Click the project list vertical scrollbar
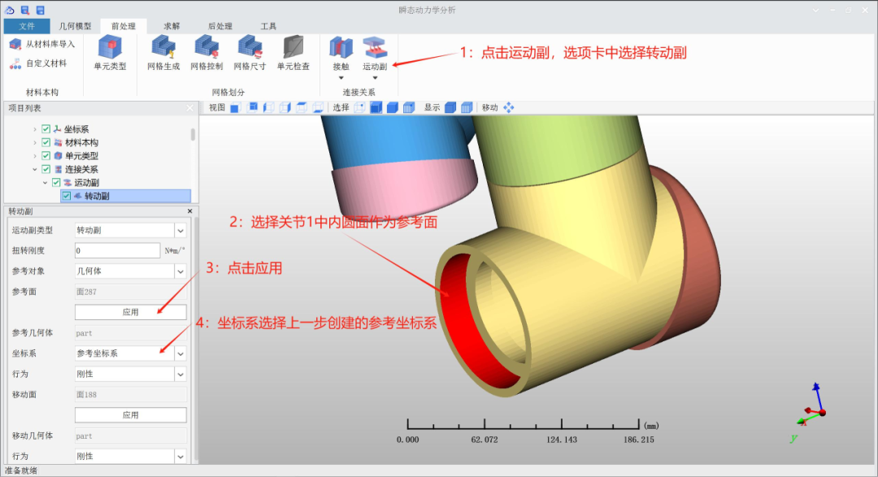The width and height of the screenshot is (878, 477). [193, 135]
